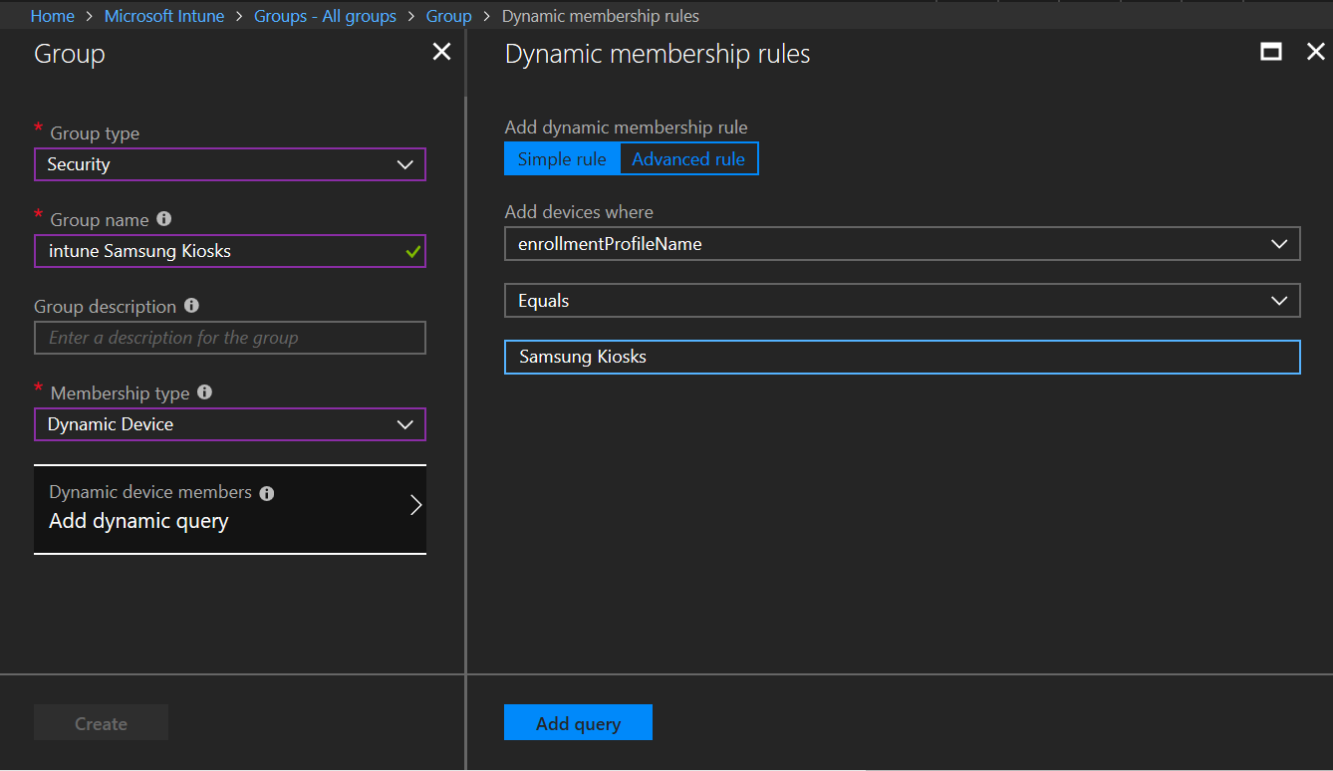Switch to the Advanced rule option
1333x771 pixels.
pyautogui.click(x=688, y=157)
